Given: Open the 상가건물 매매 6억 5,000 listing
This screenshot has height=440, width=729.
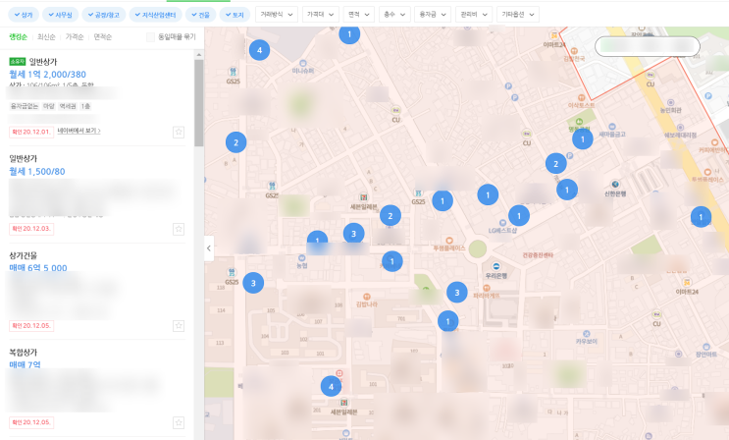Looking at the screenshot, I should (x=38, y=268).
